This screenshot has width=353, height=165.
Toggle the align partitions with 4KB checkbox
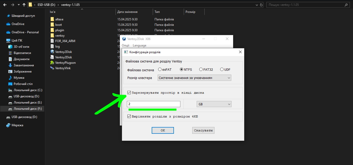tap(129, 116)
